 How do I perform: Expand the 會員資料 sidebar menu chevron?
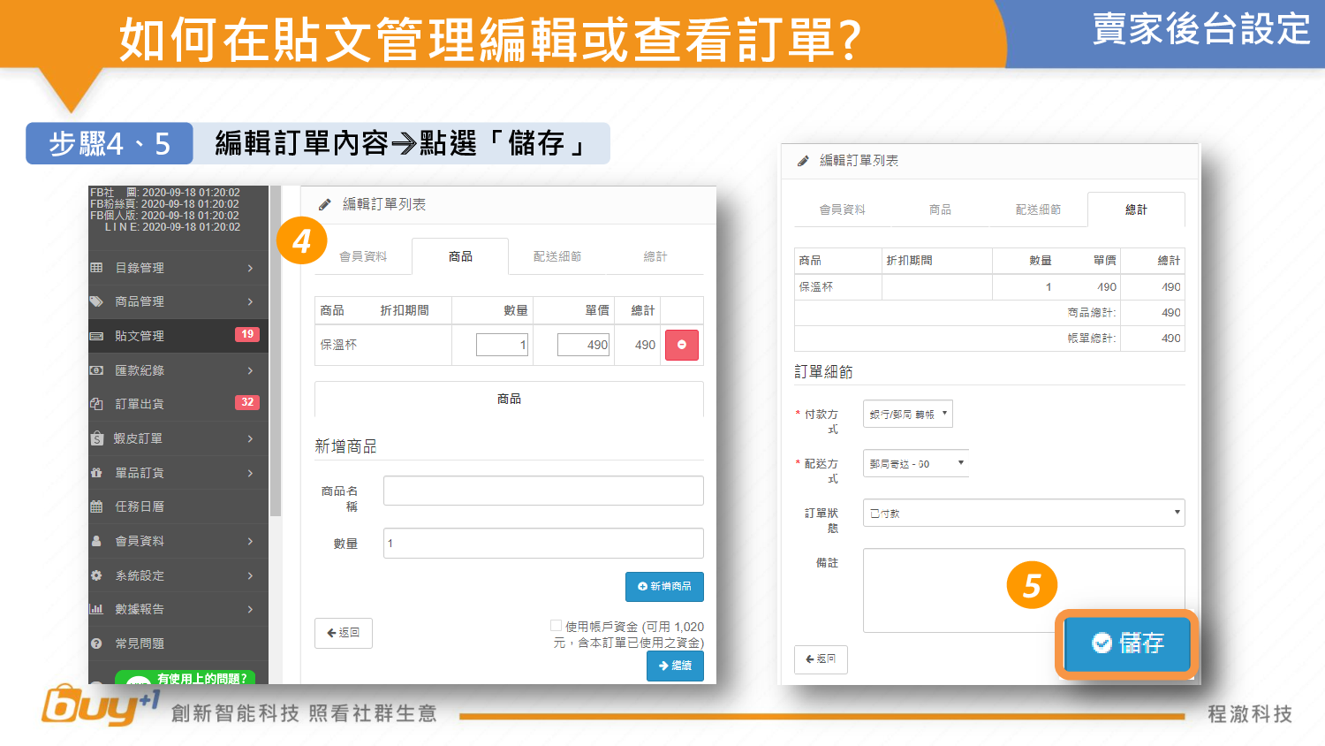(251, 541)
